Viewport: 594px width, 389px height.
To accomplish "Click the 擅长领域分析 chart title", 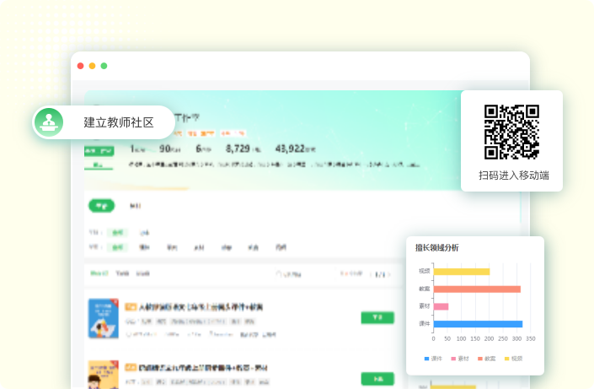I will pyautogui.click(x=436, y=248).
